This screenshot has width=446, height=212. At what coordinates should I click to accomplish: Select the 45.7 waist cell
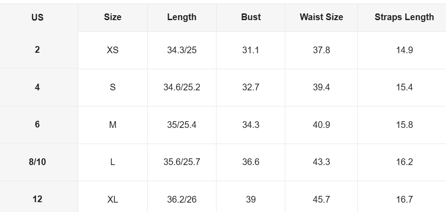pyautogui.click(x=321, y=199)
